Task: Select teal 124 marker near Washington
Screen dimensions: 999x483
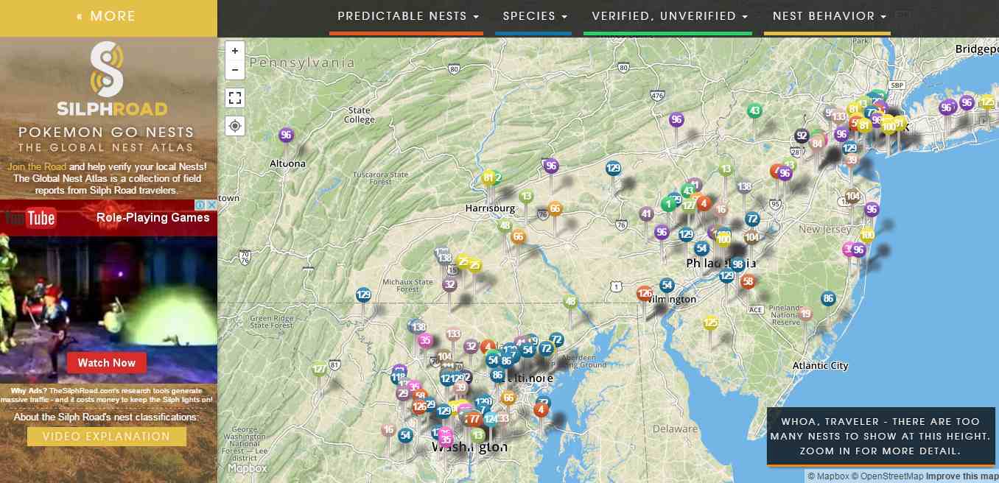Action: 491,420
